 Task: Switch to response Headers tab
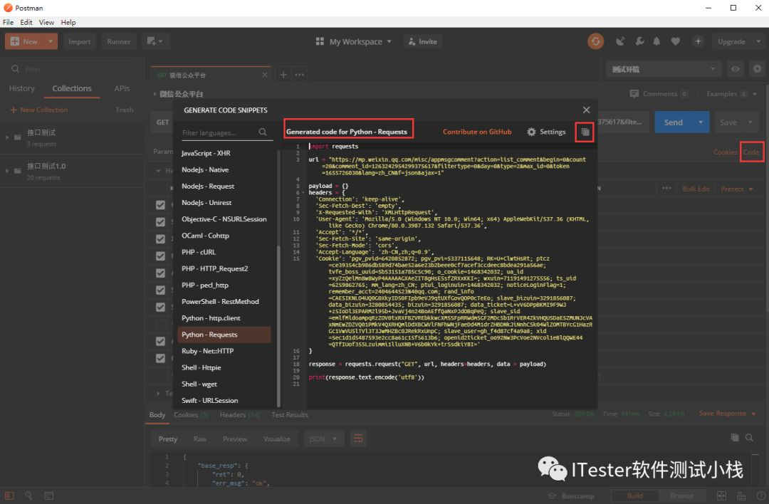(240, 415)
